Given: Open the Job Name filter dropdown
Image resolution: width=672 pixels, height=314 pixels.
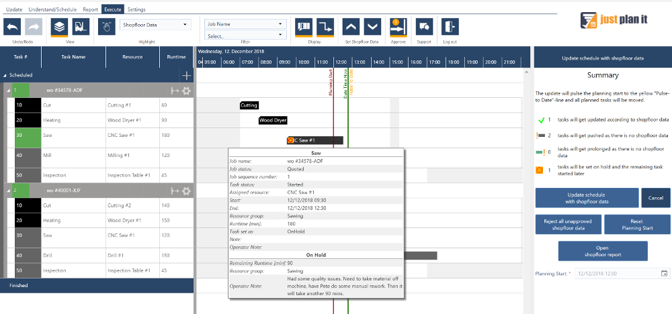Looking at the screenshot, I should [245, 24].
